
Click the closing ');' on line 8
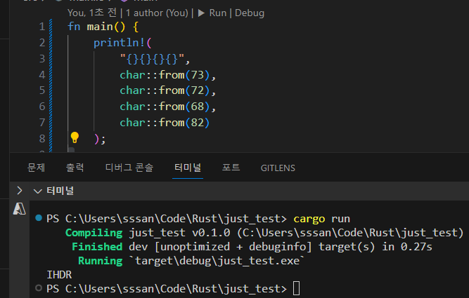(x=100, y=139)
